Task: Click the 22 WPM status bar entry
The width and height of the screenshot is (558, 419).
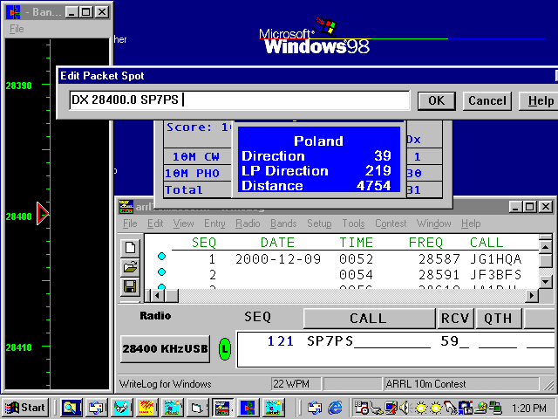Action: [x=296, y=384]
